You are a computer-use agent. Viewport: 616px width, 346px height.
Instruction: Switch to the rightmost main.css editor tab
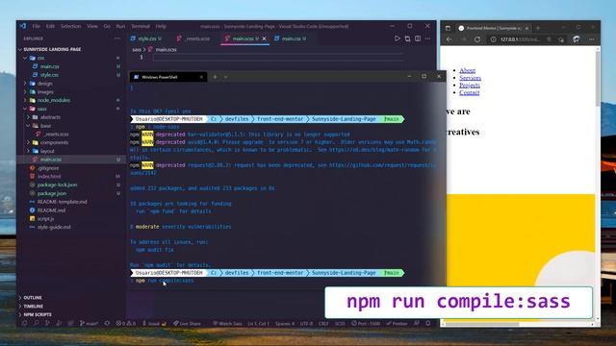tap(291, 38)
